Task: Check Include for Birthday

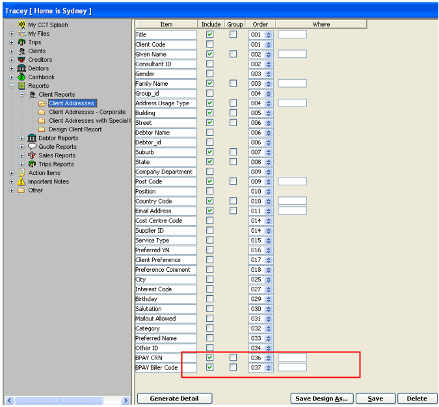Action: pos(209,298)
